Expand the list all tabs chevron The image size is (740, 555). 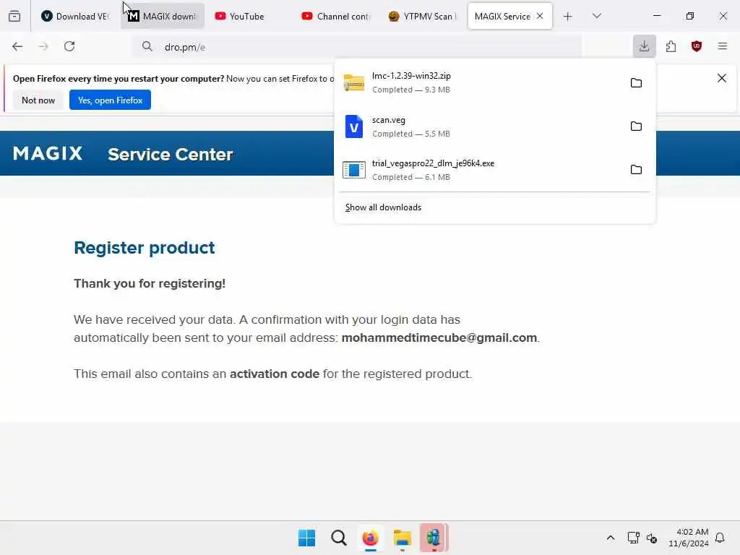point(597,16)
